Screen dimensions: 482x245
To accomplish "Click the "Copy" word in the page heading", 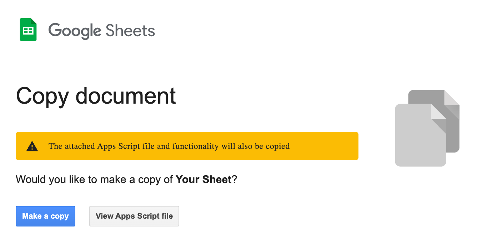I will [42, 95].
